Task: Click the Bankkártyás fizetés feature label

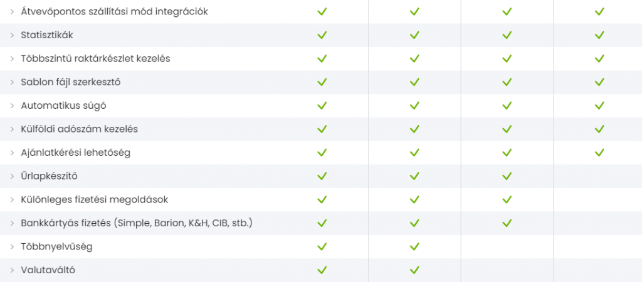Action: coord(136,223)
